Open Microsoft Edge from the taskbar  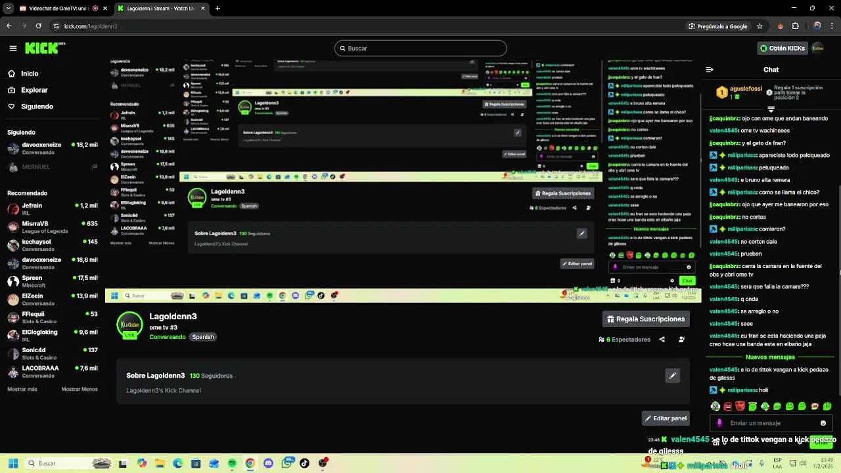(177, 463)
